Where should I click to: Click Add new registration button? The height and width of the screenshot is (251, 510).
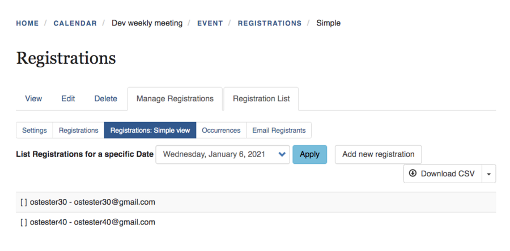tap(378, 154)
